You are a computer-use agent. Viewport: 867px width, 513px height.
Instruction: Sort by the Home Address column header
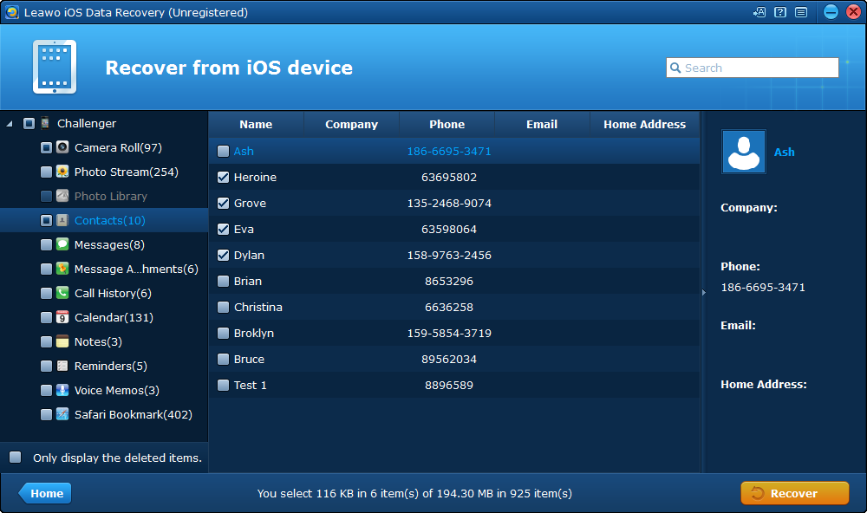click(x=645, y=125)
